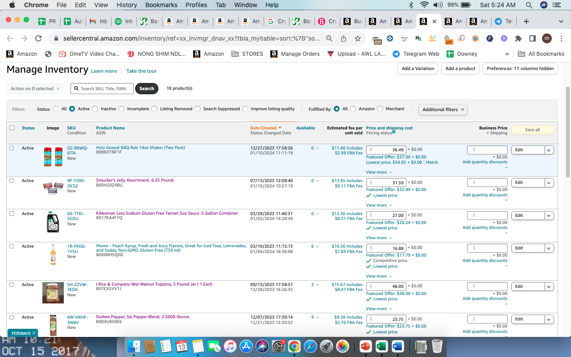This screenshot has height=357, width=571.
Task: Go back with the browser back arrow
Action: click(10, 38)
